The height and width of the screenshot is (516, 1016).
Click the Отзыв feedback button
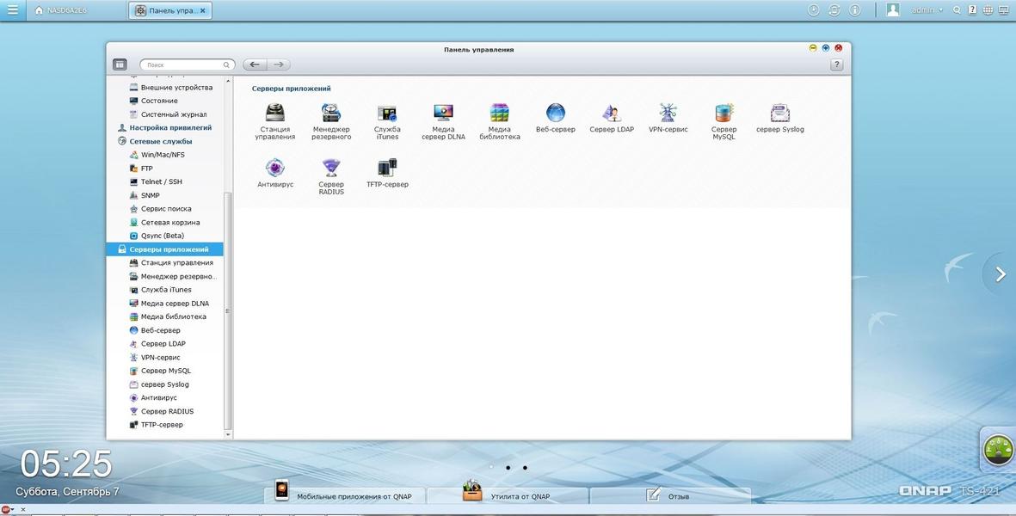click(669, 496)
